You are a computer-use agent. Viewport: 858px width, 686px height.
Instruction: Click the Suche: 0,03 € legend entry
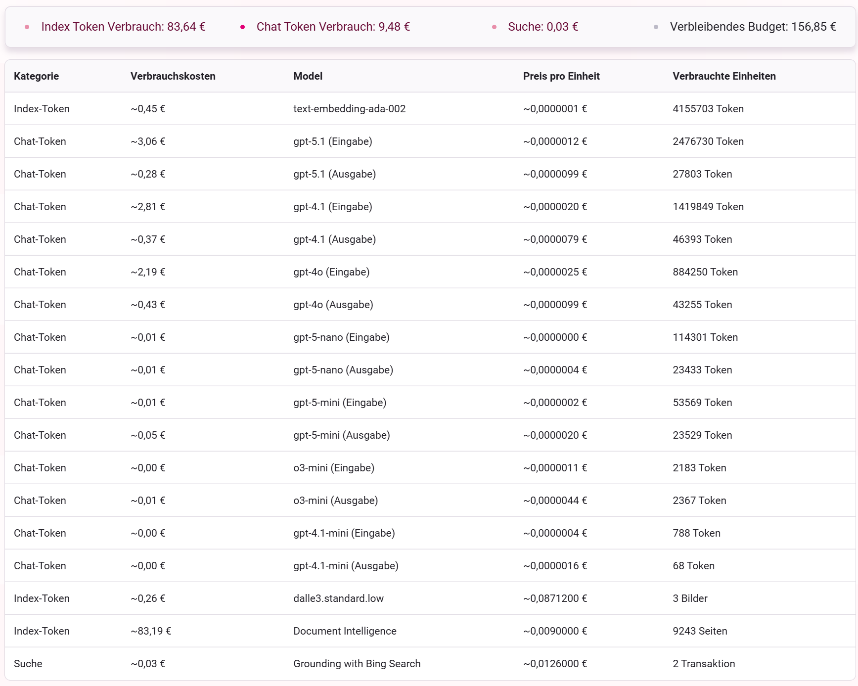[x=543, y=27]
